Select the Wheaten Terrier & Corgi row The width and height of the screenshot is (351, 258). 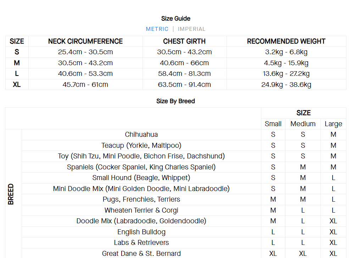click(x=141, y=211)
